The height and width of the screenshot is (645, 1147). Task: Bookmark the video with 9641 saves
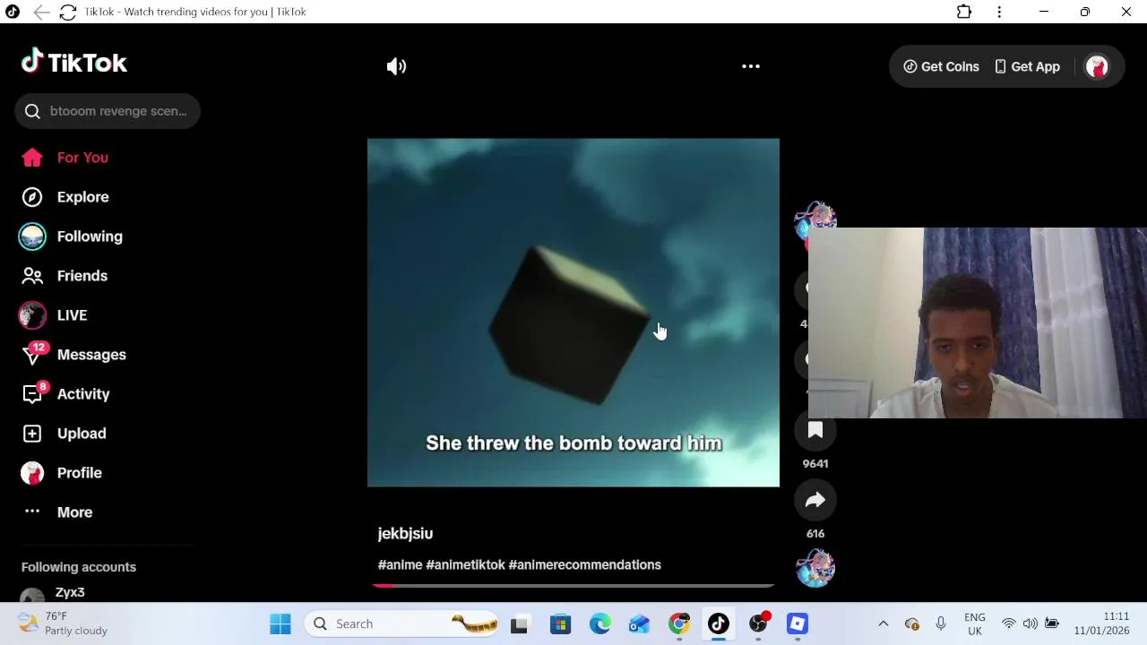(815, 431)
